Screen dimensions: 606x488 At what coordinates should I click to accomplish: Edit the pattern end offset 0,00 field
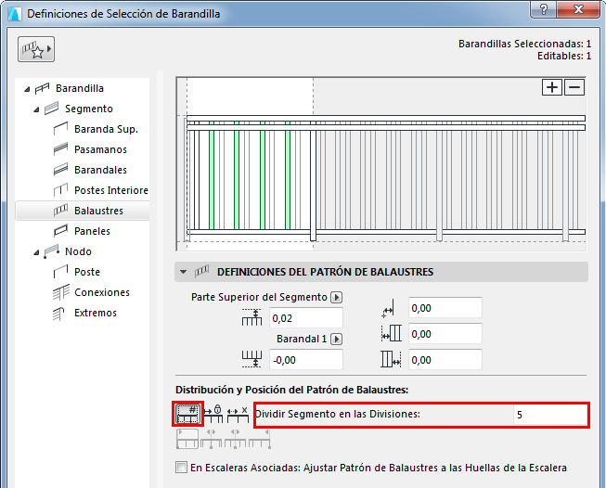445,360
